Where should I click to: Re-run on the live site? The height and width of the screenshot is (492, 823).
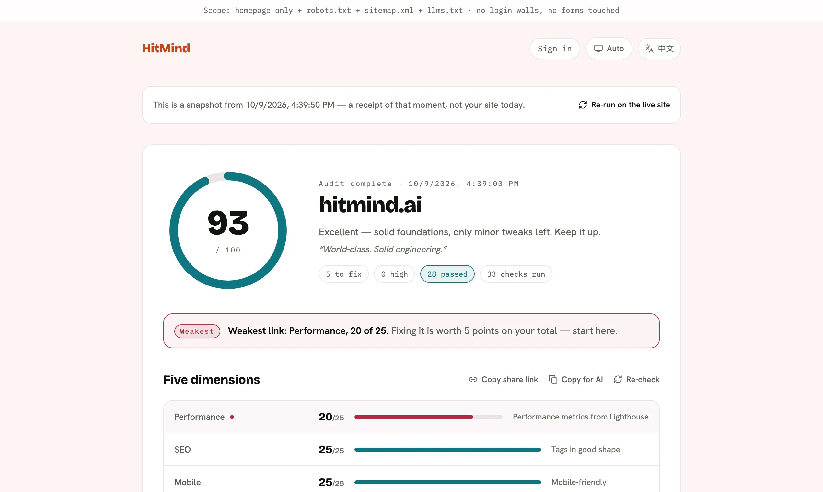[x=624, y=105]
